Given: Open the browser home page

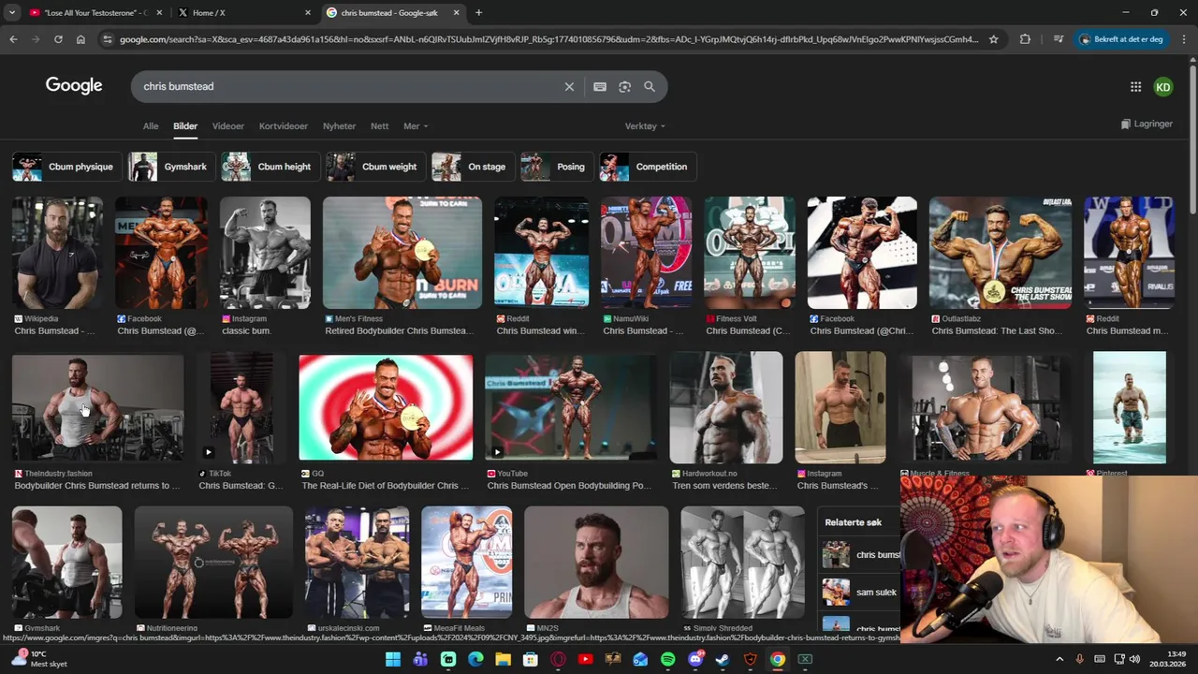Looking at the screenshot, I should click(80, 39).
